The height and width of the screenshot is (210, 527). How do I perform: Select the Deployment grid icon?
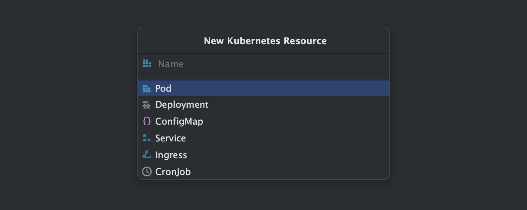click(x=147, y=105)
